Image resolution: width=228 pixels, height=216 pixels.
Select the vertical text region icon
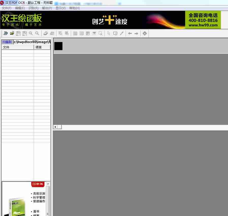(x=82, y=33)
